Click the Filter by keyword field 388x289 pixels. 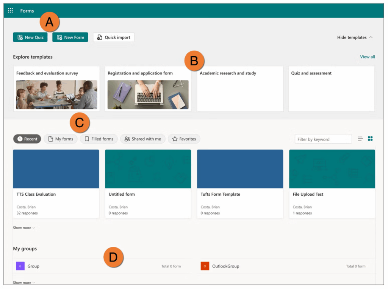click(323, 139)
